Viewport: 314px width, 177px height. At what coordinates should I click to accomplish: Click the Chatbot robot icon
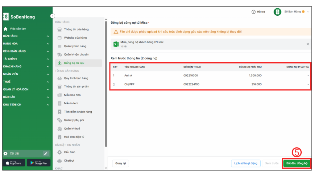[59, 161]
